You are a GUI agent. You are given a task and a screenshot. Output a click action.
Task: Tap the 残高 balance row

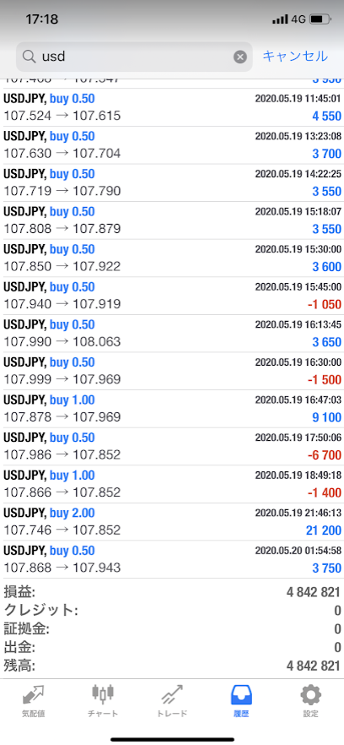tap(172, 666)
